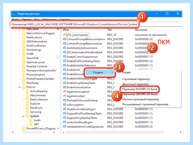Click the PlayReady folder icon
The image size is (193, 145).
pyautogui.click(x=24, y=83)
